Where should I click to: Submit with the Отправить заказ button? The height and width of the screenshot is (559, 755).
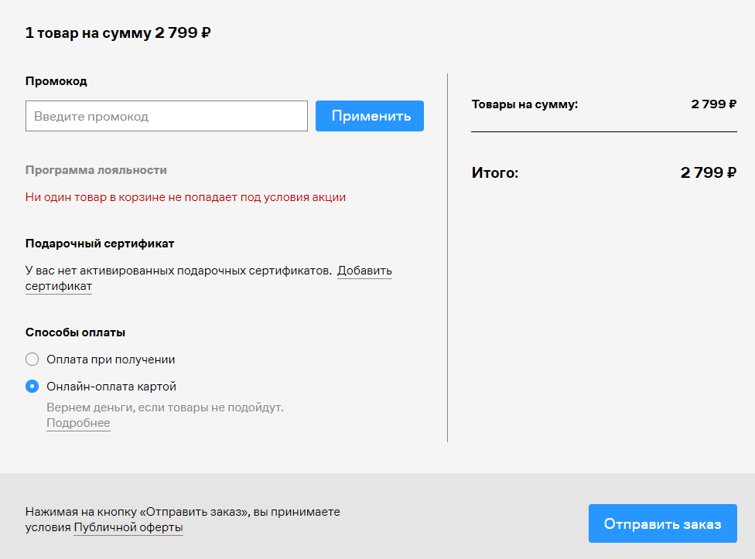pos(662,523)
